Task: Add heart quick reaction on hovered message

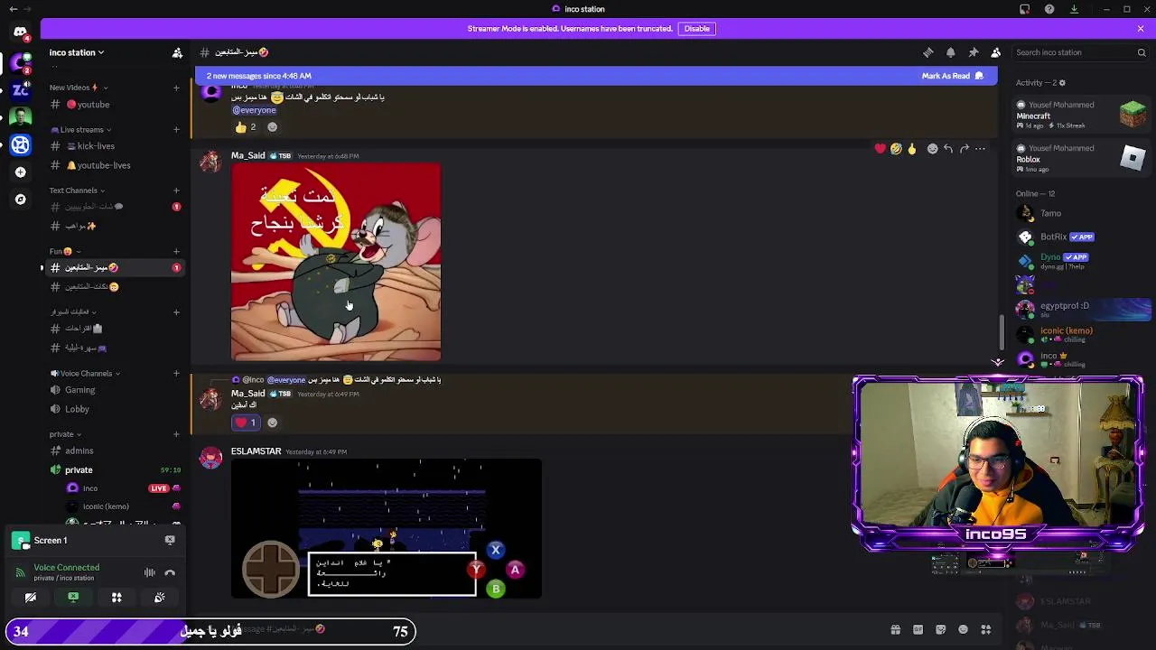Action: (881, 149)
